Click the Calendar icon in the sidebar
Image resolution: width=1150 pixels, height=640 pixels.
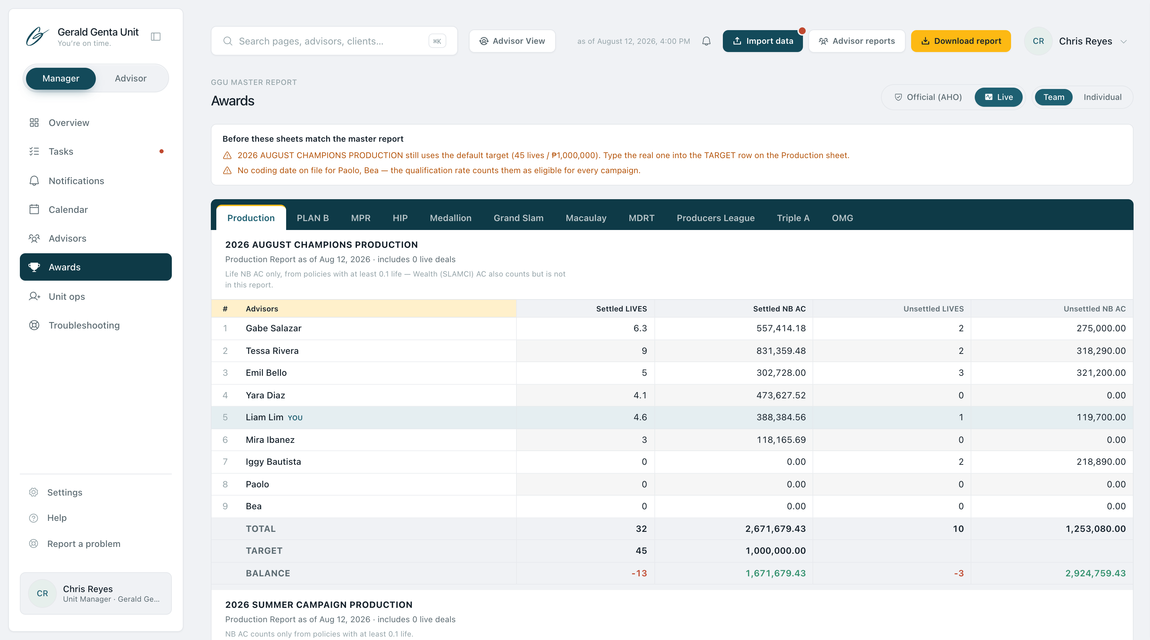[34, 209]
